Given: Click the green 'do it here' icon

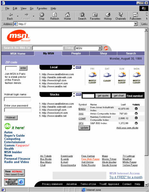Looking at the screenshot, I should (x=7, y=126).
